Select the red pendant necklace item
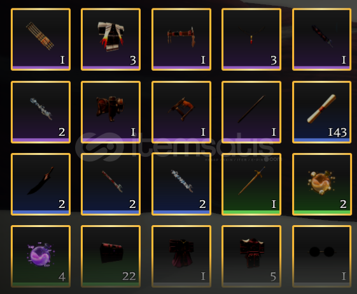 click(251, 40)
